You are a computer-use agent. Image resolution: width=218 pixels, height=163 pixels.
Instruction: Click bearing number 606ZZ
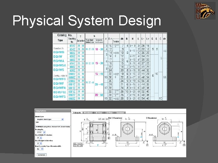tap(72, 60)
